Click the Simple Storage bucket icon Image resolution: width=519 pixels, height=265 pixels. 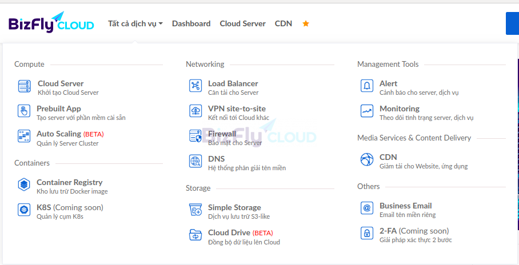click(x=195, y=210)
